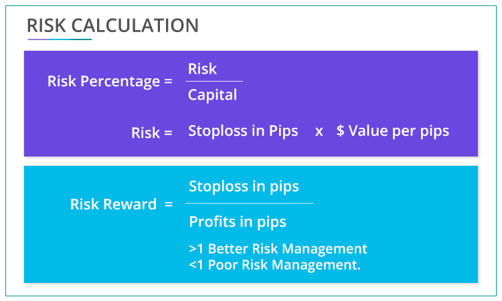Select the words "Risk Reward"
Image resolution: width=502 pixels, height=301 pixels.
click(x=113, y=204)
